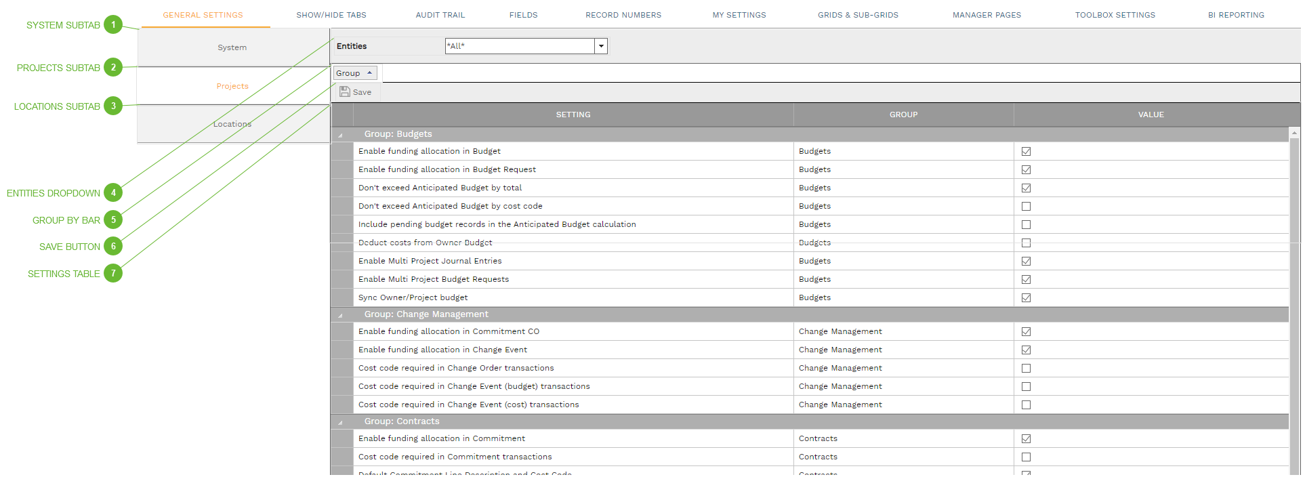This screenshot has height=477, width=1305.
Task: Open the BI Reporting tab
Action: point(1236,15)
